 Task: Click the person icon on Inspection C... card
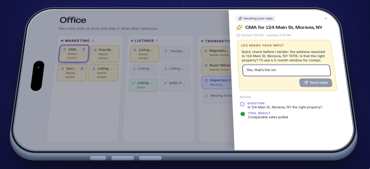pos(206,80)
